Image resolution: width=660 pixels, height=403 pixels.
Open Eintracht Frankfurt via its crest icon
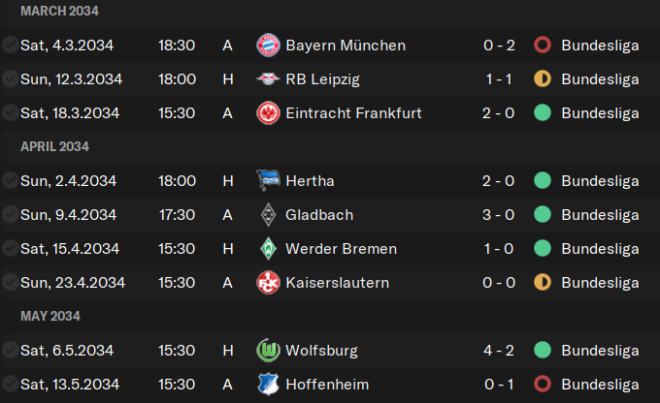[268, 113]
